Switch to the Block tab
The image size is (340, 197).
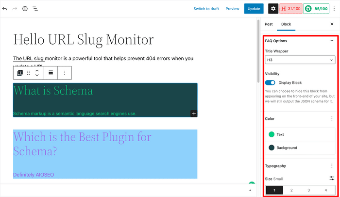286,24
